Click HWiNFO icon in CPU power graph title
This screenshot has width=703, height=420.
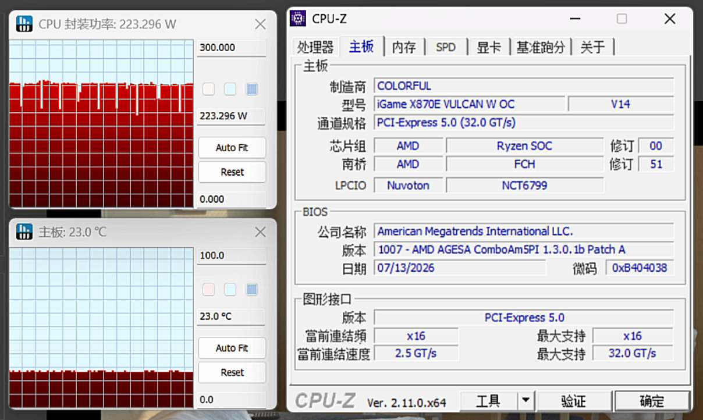click(x=24, y=24)
